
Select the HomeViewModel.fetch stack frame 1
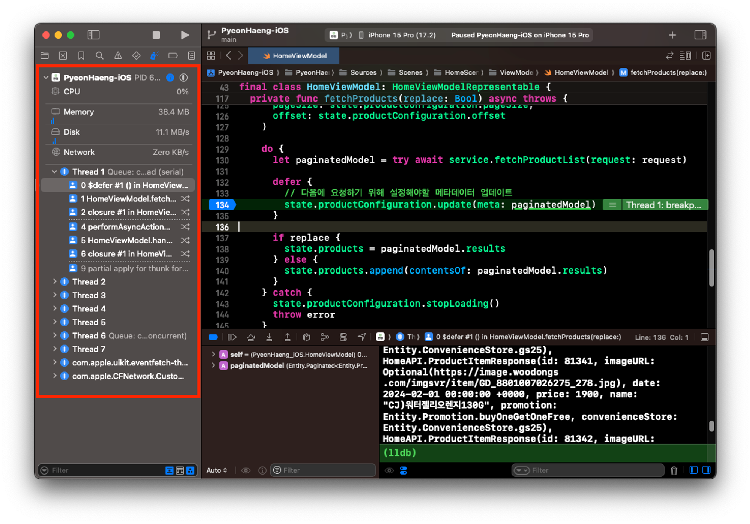click(128, 199)
